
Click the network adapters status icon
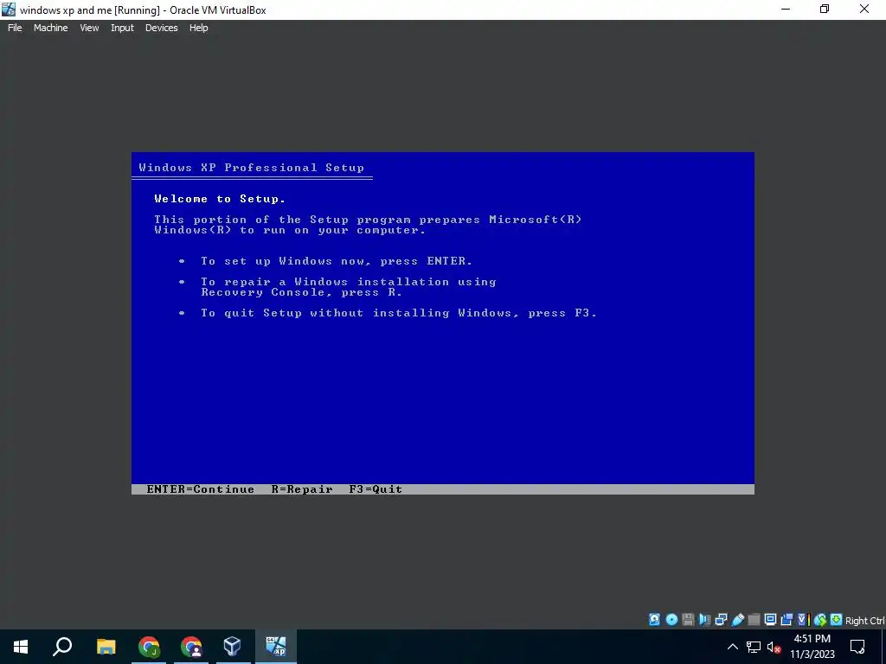721,620
